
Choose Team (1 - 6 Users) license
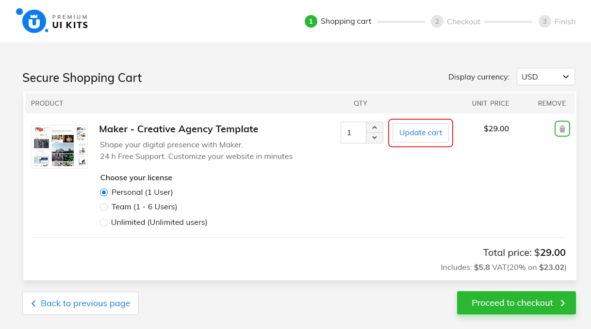(x=104, y=207)
